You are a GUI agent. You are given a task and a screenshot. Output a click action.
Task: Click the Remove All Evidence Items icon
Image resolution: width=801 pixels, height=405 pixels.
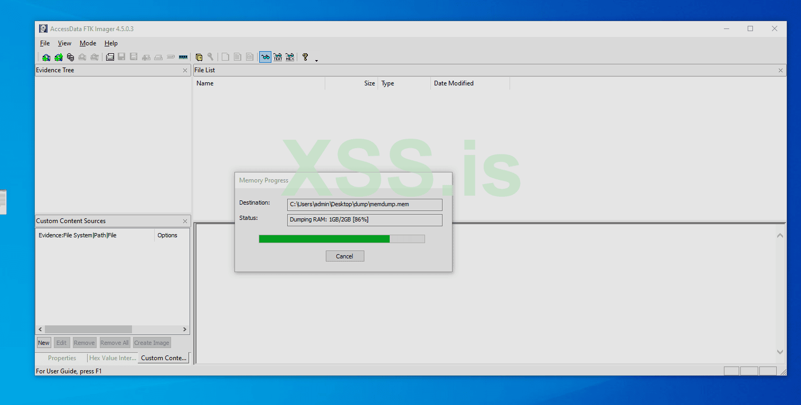click(95, 57)
